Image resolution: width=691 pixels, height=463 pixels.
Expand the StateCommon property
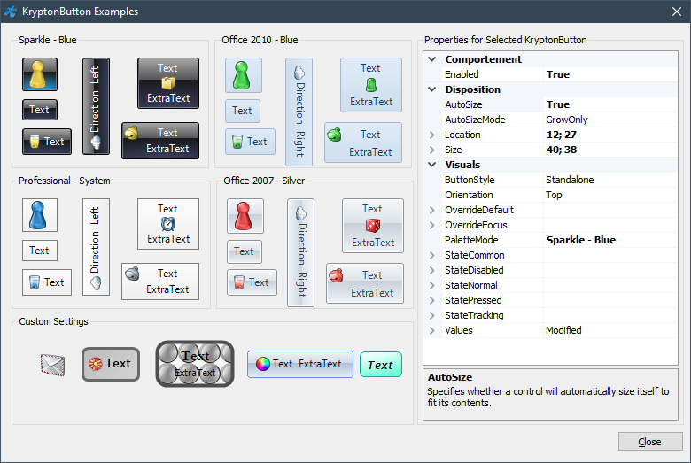[x=432, y=255]
